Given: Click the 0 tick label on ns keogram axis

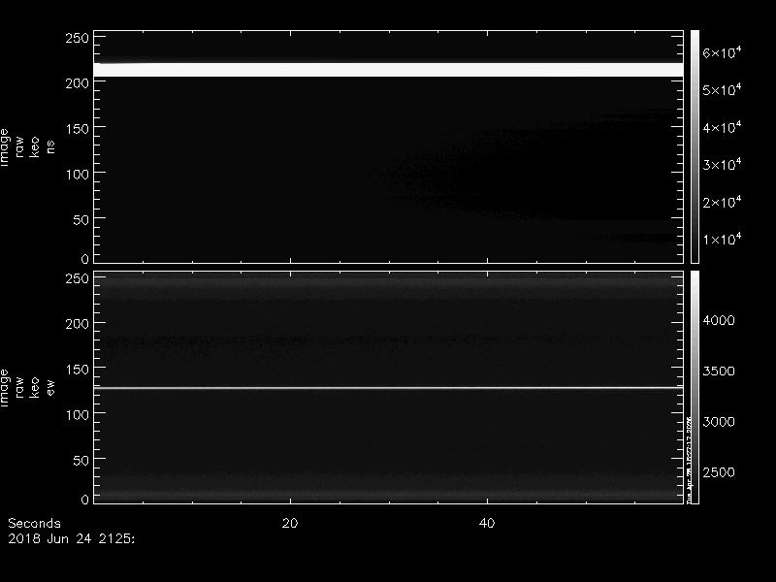Looking at the screenshot, I should tap(85, 258).
